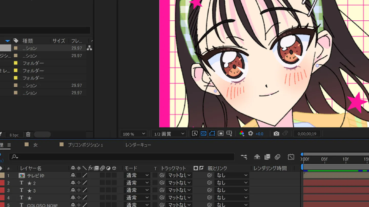
Task: Click the +0.0 exposure value
Action: (259, 134)
